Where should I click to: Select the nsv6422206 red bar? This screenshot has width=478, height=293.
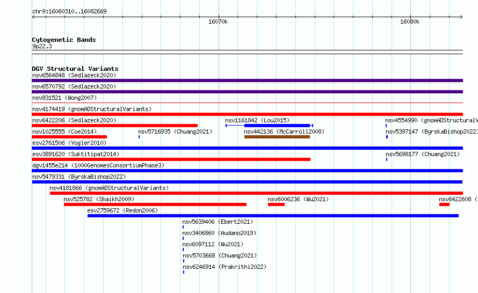[114, 126]
